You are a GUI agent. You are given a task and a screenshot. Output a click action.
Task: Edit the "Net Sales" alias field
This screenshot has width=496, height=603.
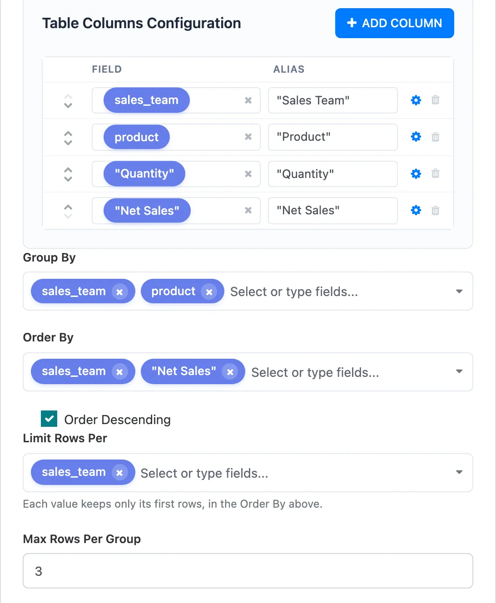[333, 210]
